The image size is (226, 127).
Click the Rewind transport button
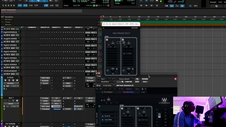coord(147,6)
